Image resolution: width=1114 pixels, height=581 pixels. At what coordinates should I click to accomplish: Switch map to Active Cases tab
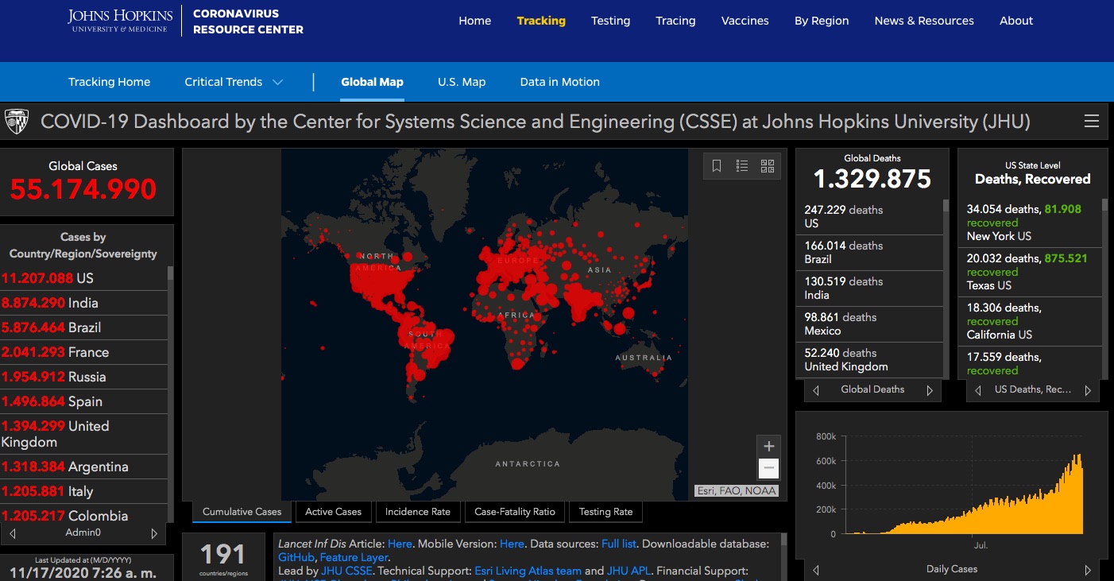tap(333, 512)
